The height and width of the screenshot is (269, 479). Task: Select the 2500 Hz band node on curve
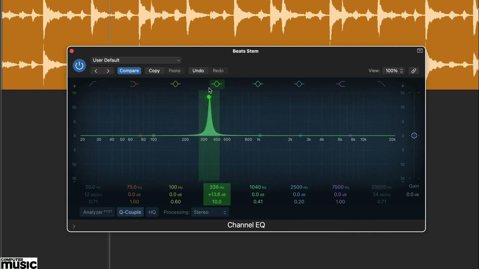pyautogui.click(x=300, y=136)
